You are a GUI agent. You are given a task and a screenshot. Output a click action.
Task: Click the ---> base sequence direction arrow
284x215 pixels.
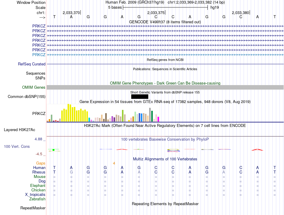[x=42, y=17]
